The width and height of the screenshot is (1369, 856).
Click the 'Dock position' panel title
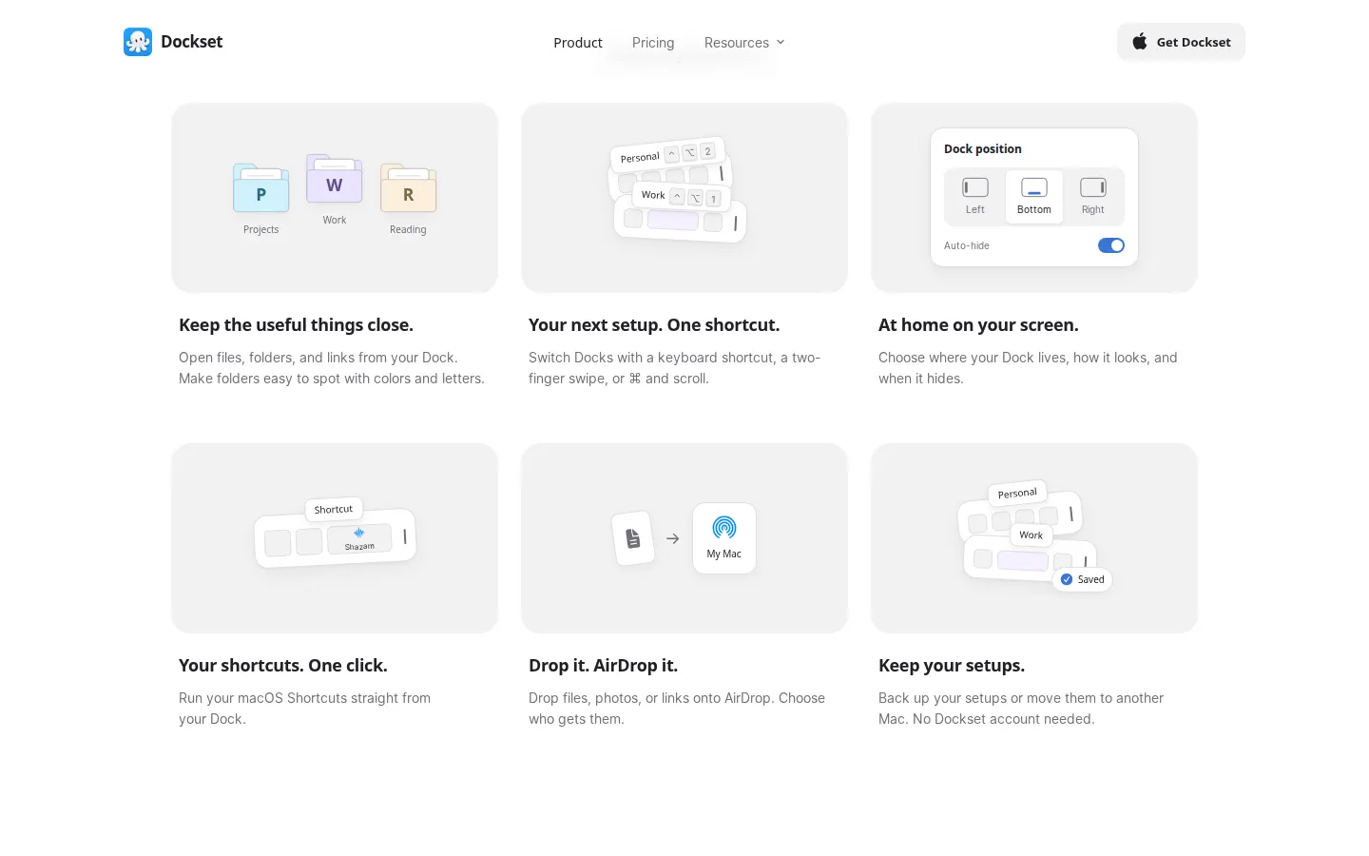[x=983, y=149]
